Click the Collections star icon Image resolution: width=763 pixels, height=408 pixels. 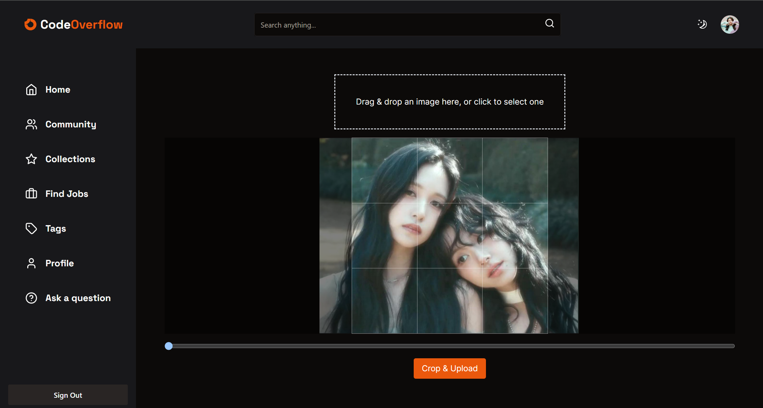point(31,159)
